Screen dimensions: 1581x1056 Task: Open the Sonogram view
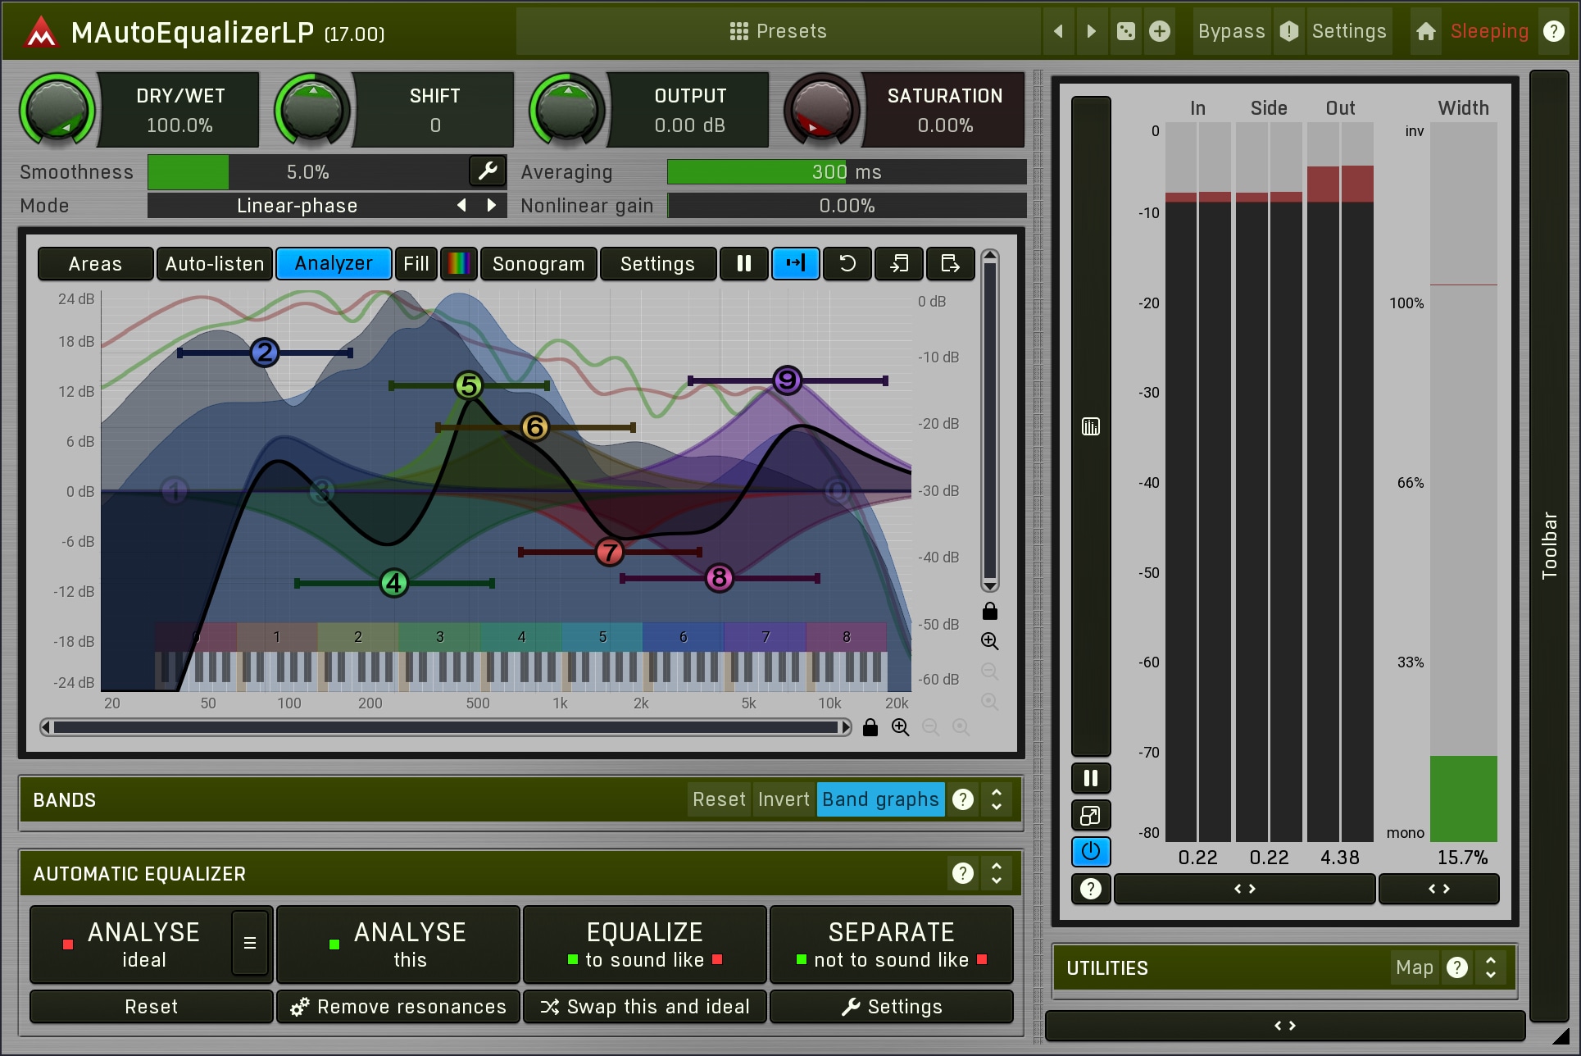coord(538,263)
